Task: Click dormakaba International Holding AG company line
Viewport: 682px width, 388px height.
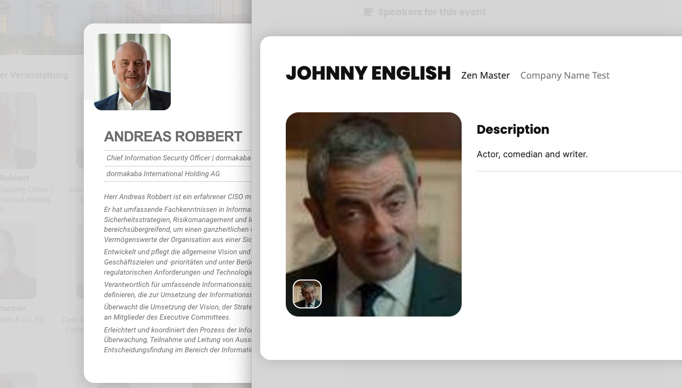Action: (x=163, y=174)
